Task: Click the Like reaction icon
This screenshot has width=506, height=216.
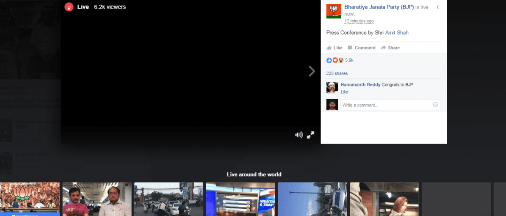Action: click(x=329, y=60)
